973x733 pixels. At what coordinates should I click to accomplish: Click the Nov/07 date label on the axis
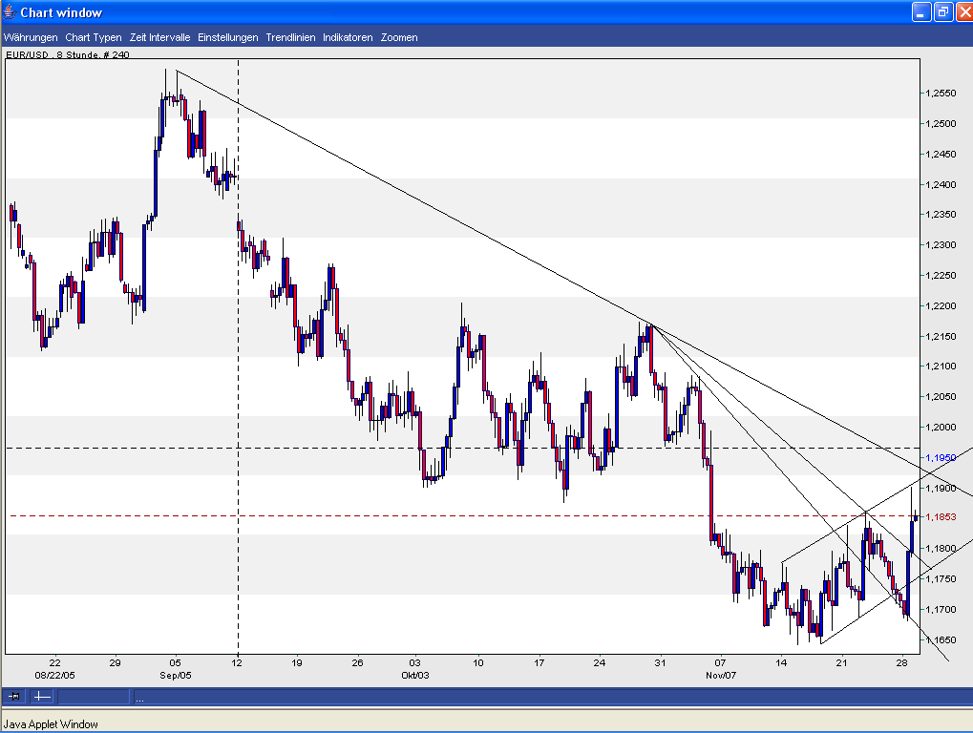point(720,674)
